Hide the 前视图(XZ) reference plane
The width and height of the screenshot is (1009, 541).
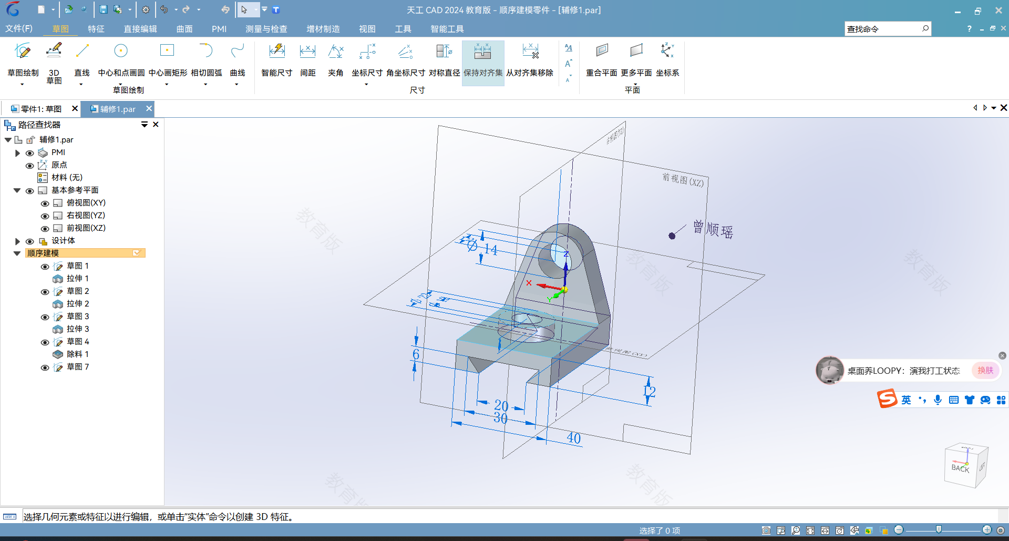(x=45, y=229)
